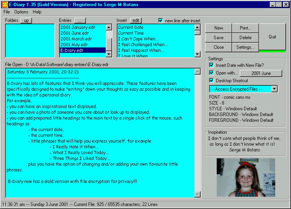Toggle the 'Open with...' checkbox
Viewport: 291px width, 209px height.
coord(211,73)
